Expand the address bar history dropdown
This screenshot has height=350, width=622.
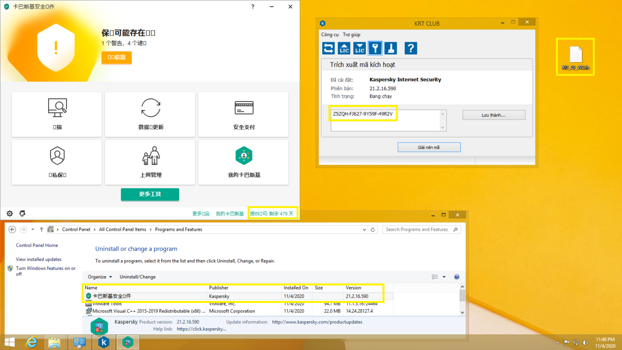pos(365,229)
